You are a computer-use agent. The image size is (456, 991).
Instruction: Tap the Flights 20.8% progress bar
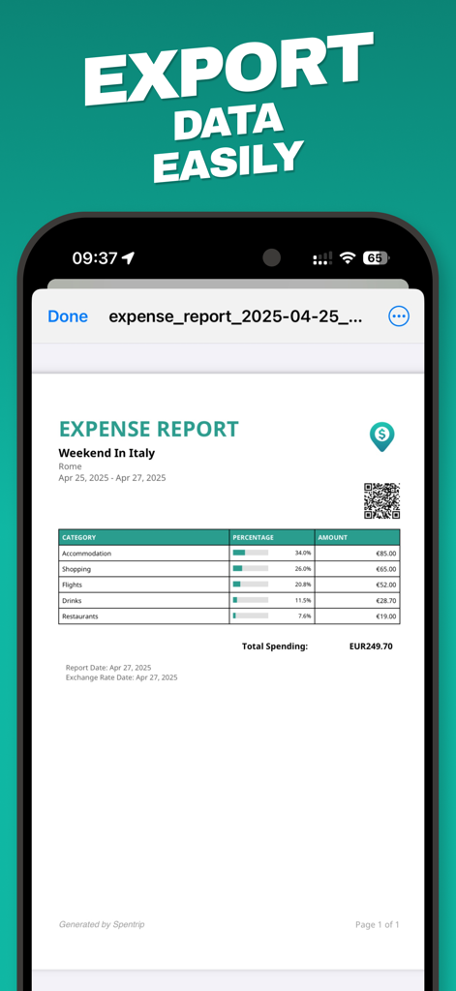click(x=251, y=585)
